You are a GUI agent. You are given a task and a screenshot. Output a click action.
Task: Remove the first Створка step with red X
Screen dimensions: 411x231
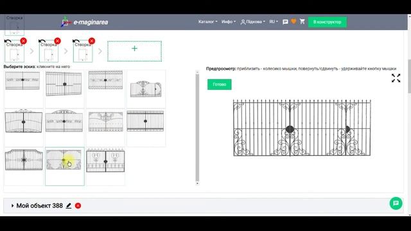23,41
